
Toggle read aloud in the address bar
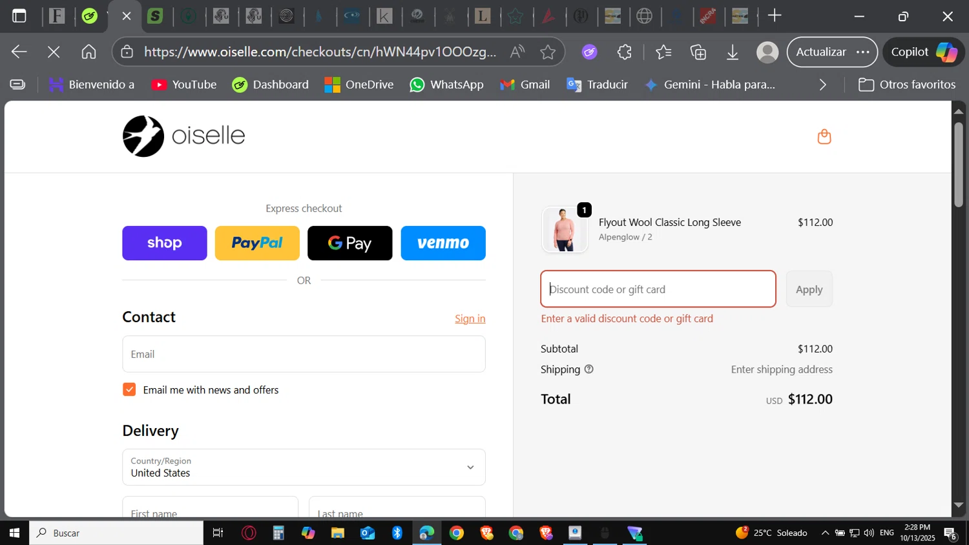(517, 52)
